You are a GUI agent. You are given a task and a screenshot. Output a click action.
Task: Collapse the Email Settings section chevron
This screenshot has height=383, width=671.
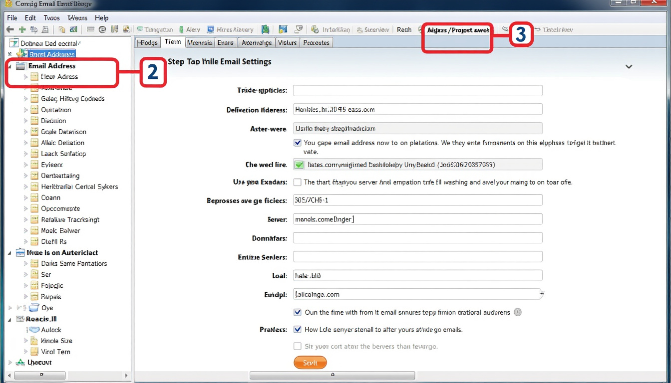click(x=629, y=67)
